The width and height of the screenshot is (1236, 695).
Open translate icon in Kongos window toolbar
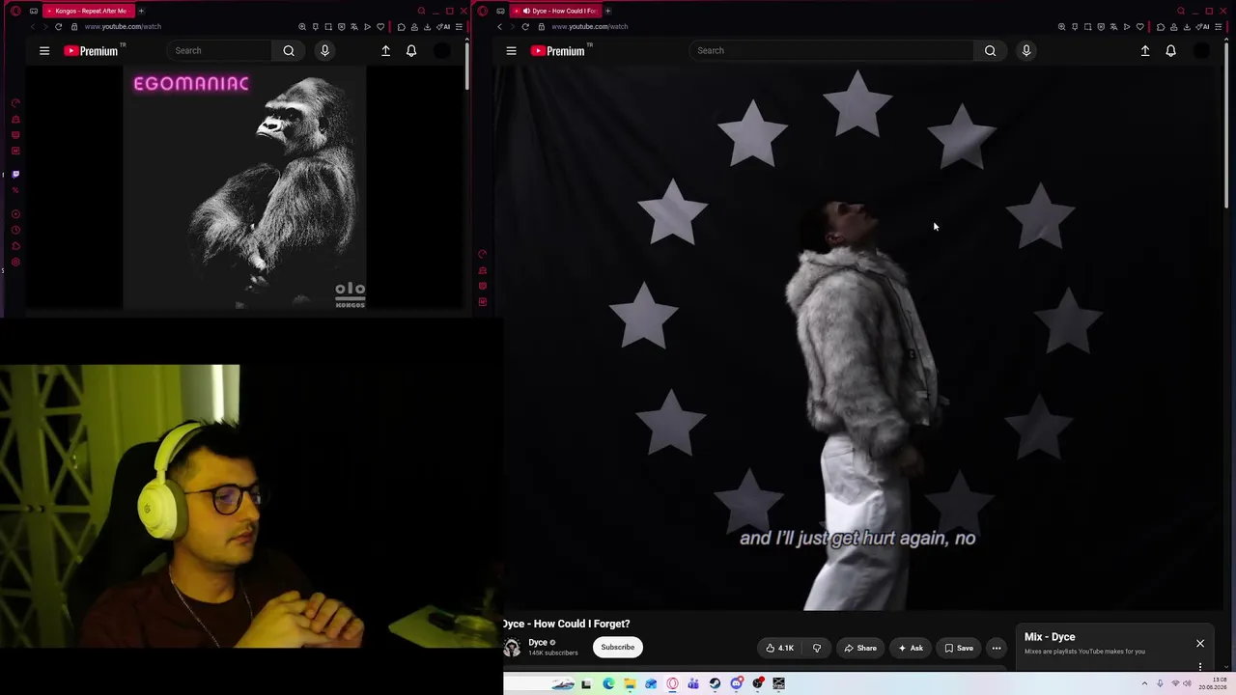(353, 26)
